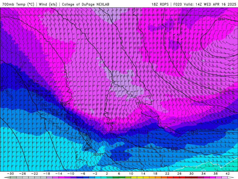Viewport: 238px width, 179px height.
Task: Click the -26 value on the color scale
Action: 23,174
